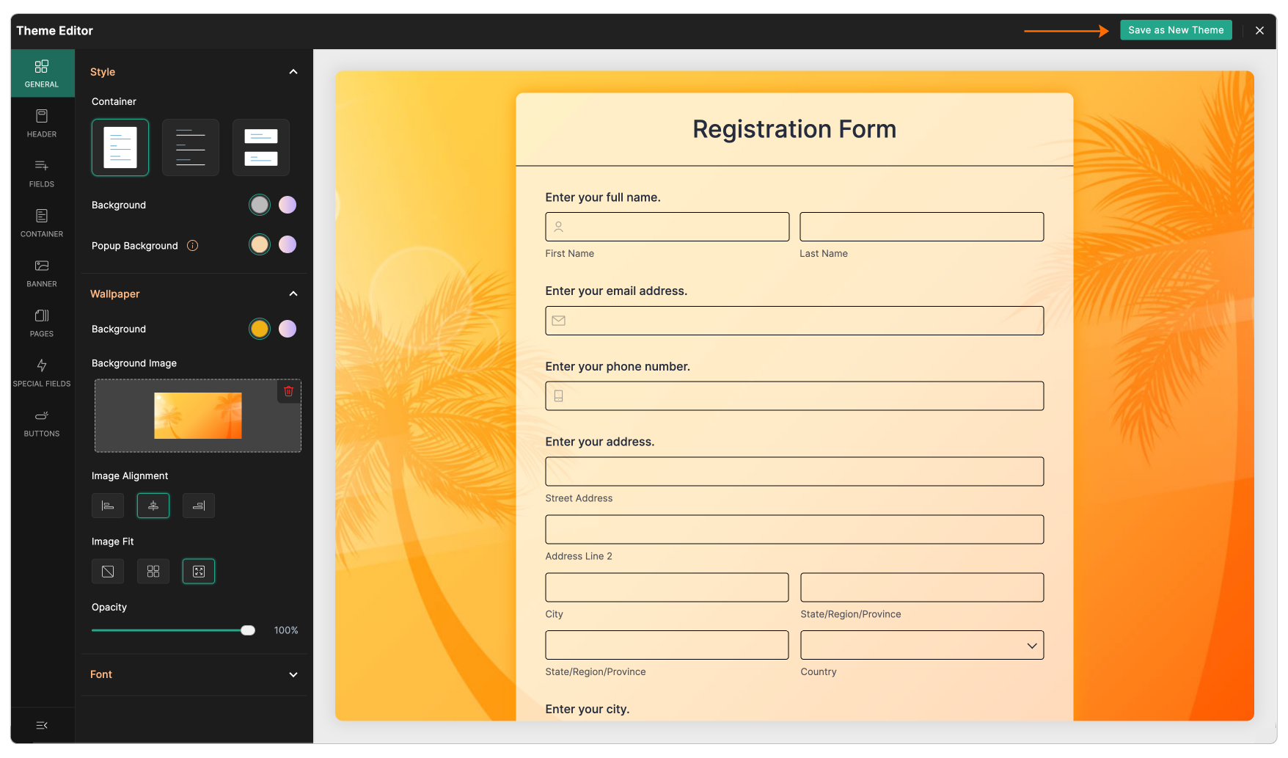Select the tiled image fit option
Image resolution: width=1288 pixels, height=758 pixels.
point(153,571)
